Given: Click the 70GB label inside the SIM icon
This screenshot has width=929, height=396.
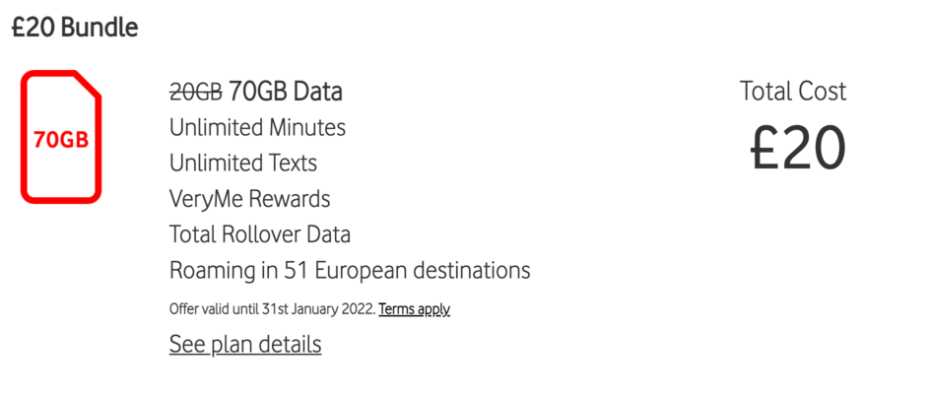Looking at the screenshot, I should 61,141.
